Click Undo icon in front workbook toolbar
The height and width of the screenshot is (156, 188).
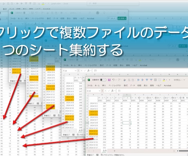tap(114, 80)
